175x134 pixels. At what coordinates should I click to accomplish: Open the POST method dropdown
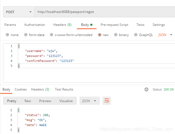tap(19, 12)
